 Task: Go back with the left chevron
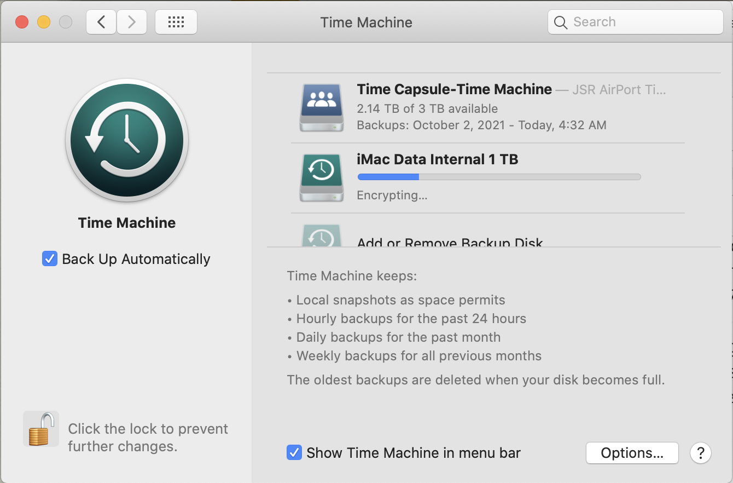(101, 22)
